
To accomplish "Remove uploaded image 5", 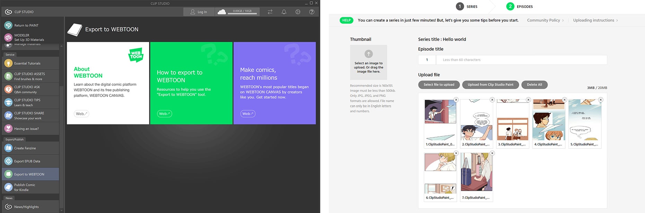I will tap(601, 100).
